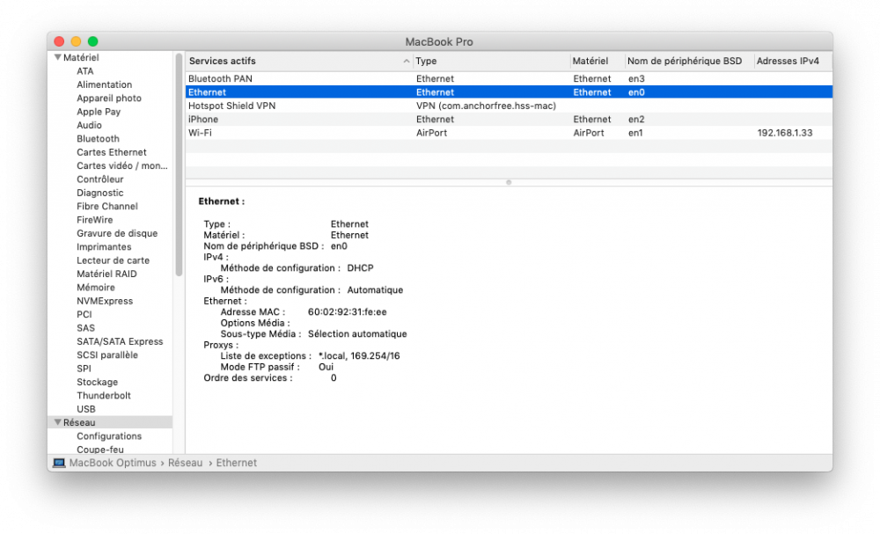Viewport: 880px width, 534px height.
Task: Click the 192.168.1.33 IPv4 address cell
Action: click(x=785, y=133)
